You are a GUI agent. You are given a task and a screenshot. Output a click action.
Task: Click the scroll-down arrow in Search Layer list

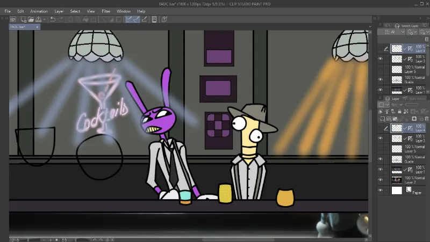428,92
